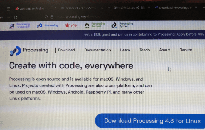205x130 pixels.
Task: Click the large Processing logo in main navigation
Action: tap(15, 51)
